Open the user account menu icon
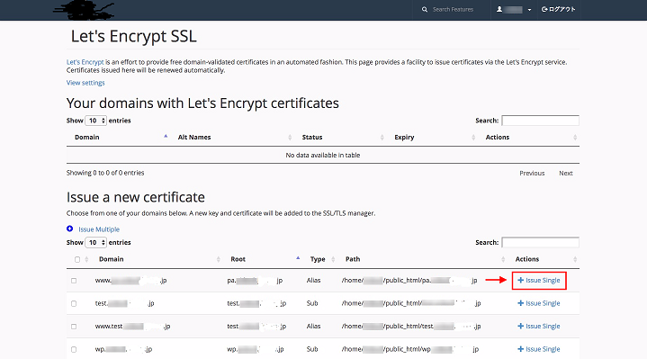The width and height of the screenshot is (647, 359). point(499,9)
